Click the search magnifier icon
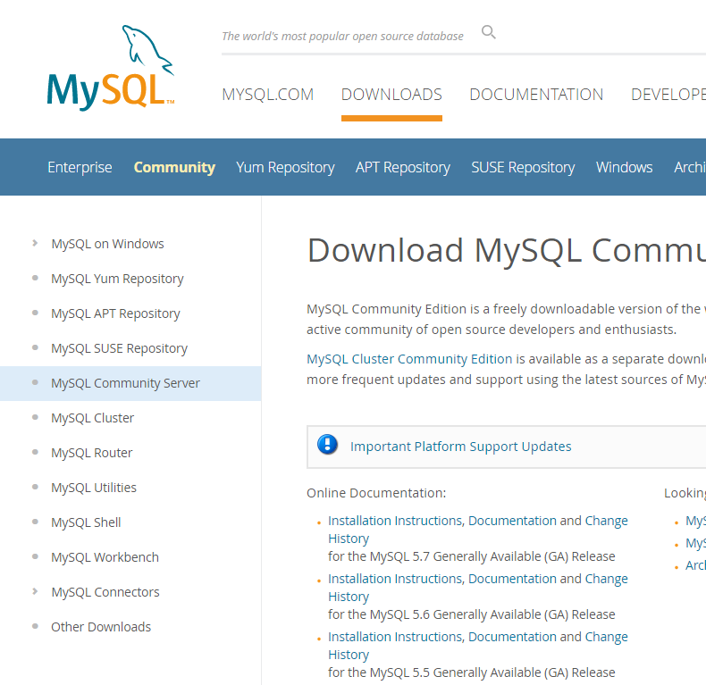This screenshot has height=685, width=706. click(x=489, y=32)
